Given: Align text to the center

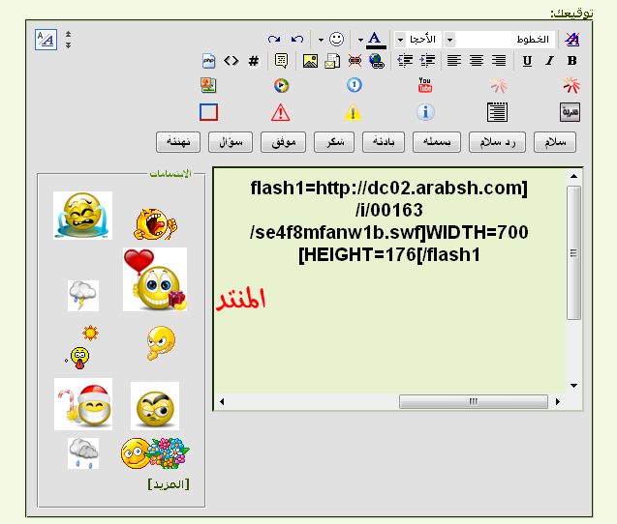Looking at the screenshot, I should pyautogui.click(x=477, y=61).
